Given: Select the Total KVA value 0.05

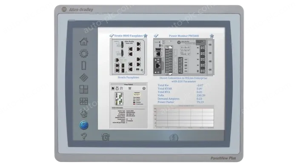Looking at the screenshot, I should pyautogui.click(x=199, y=92).
